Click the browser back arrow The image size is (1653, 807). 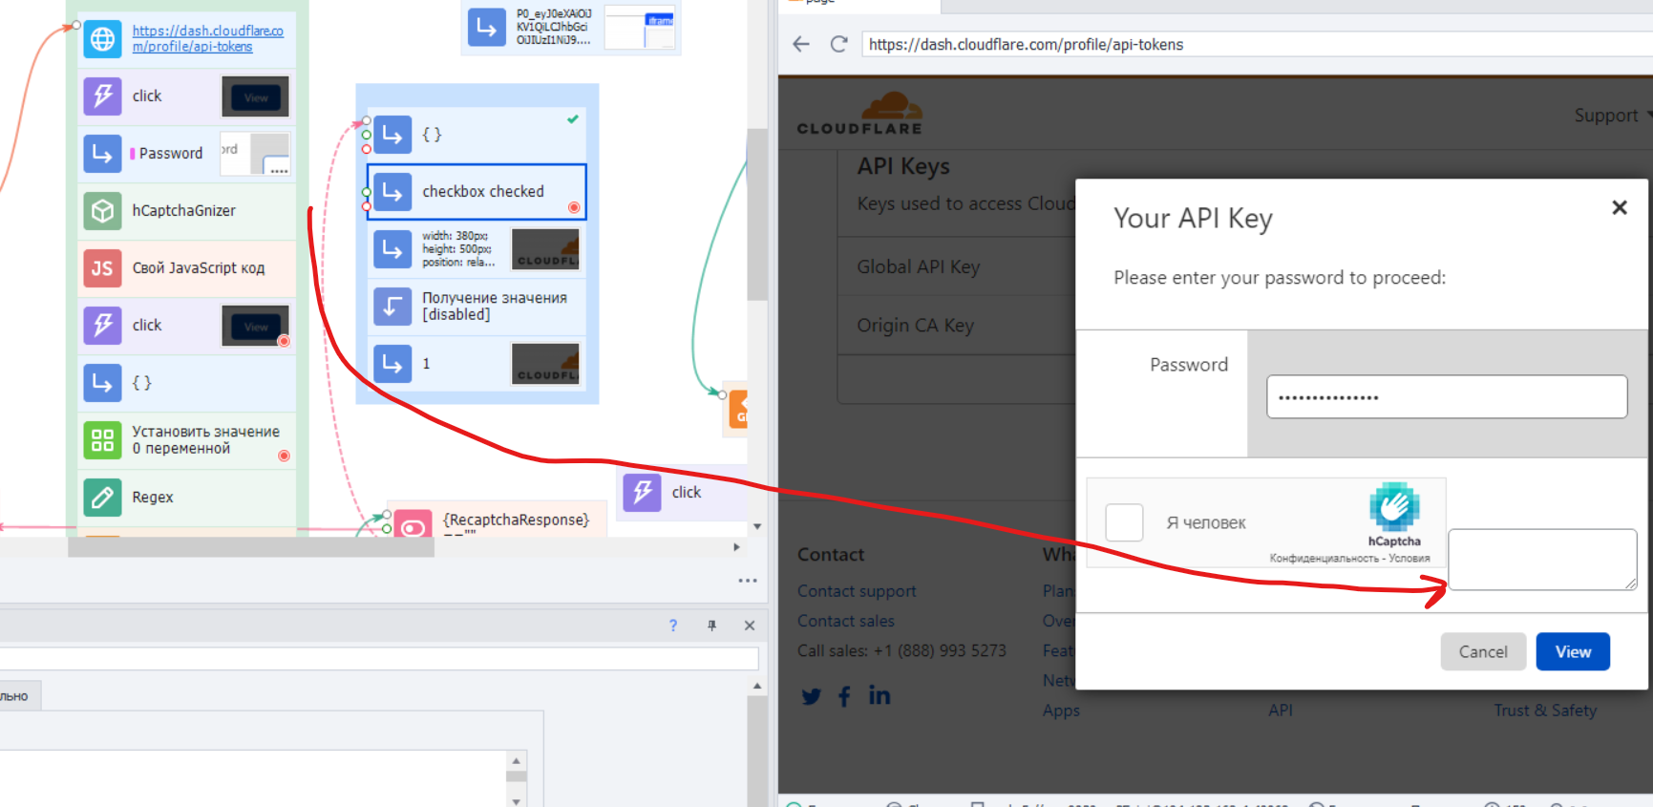click(x=801, y=44)
